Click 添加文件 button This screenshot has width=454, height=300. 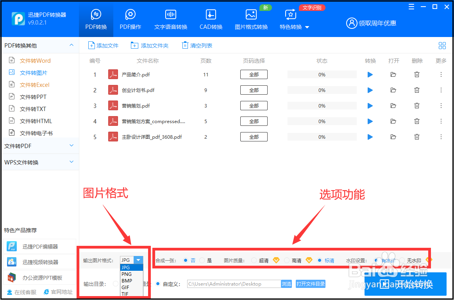pyautogui.click(x=104, y=46)
